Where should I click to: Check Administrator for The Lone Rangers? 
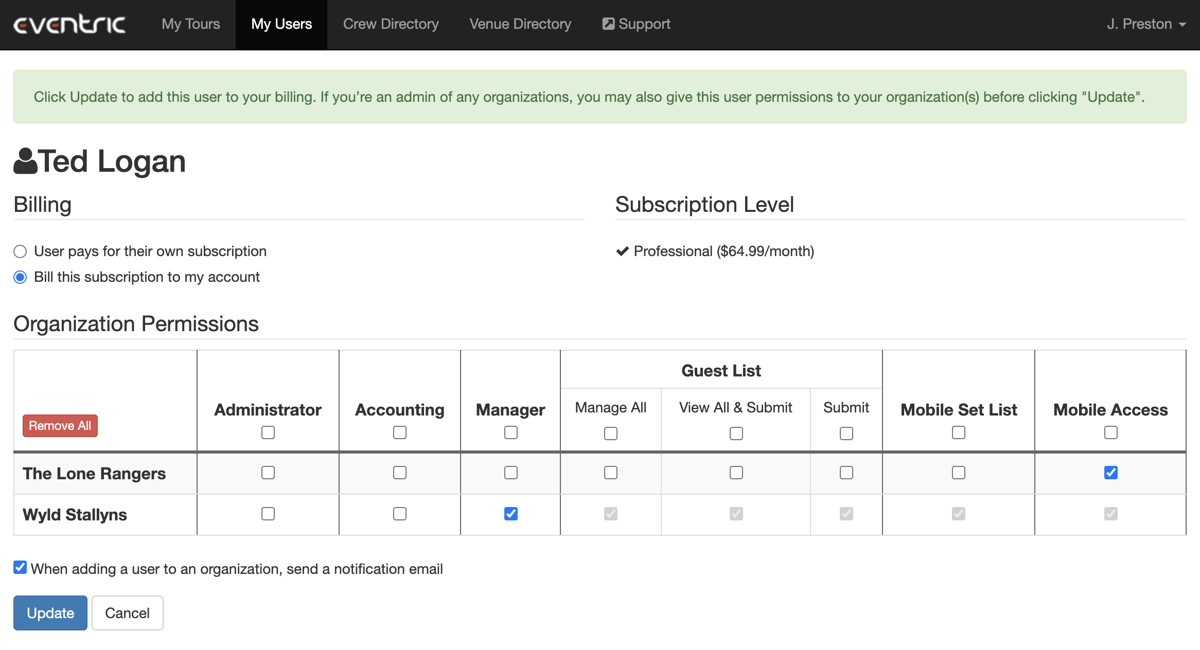[268, 473]
